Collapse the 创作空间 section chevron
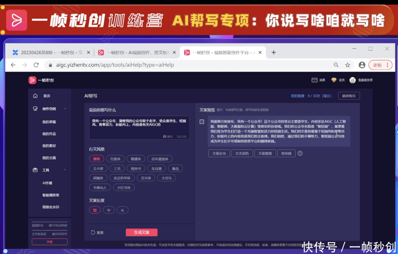The width and height of the screenshot is (398, 254). tap(65, 109)
